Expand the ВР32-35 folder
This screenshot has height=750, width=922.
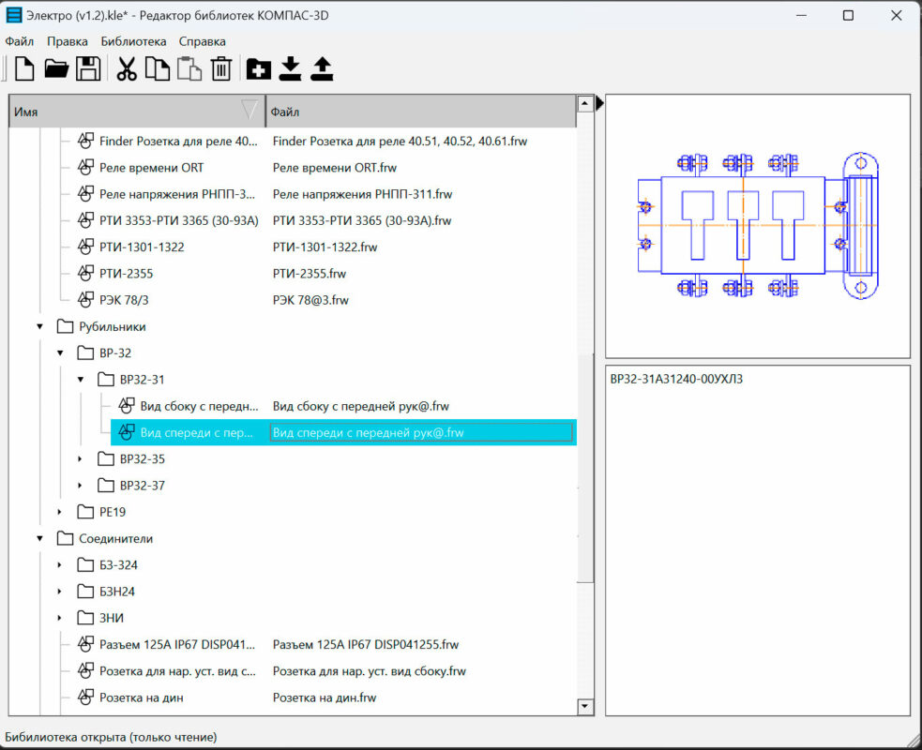pyautogui.click(x=81, y=459)
